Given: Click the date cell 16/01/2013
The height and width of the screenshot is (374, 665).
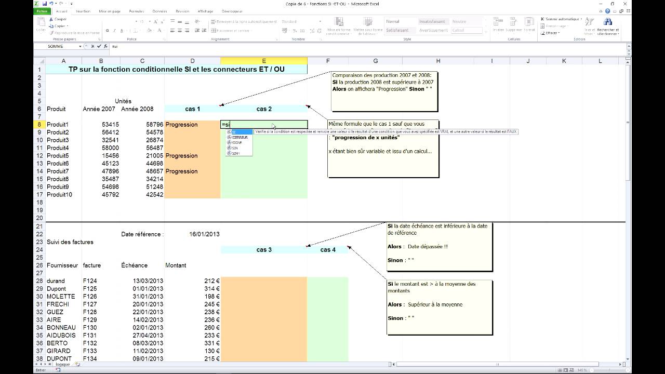Looking at the screenshot, I should pos(192,234).
